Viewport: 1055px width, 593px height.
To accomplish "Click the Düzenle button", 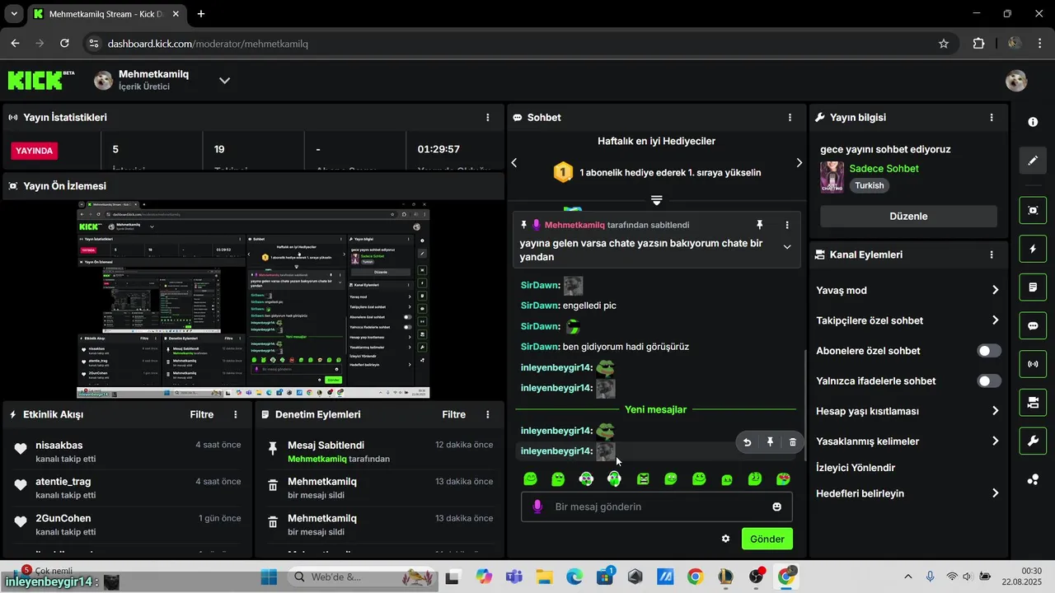I will click(908, 217).
